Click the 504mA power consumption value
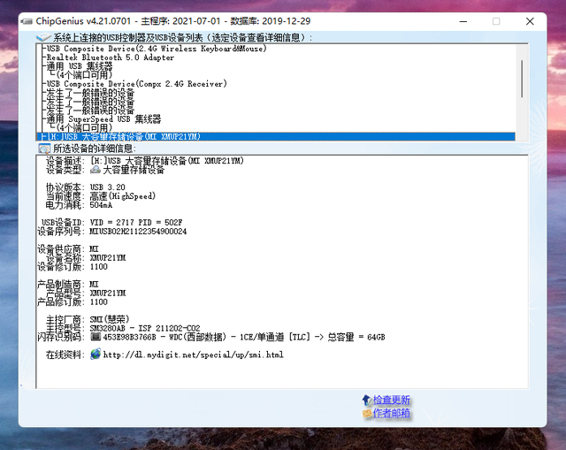 [101, 205]
